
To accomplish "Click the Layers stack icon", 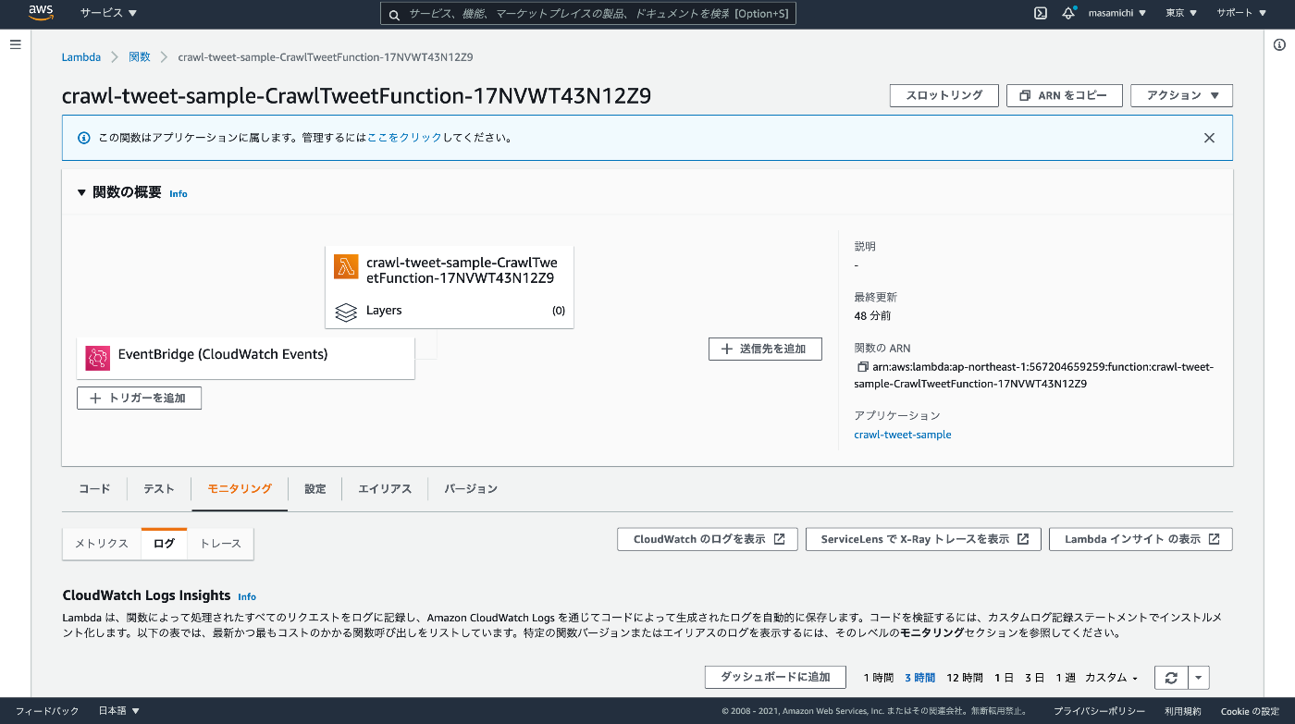I will pyautogui.click(x=346, y=312).
